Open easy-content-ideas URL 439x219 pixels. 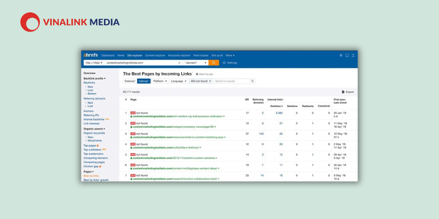pyautogui.click(x=176, y=168)
